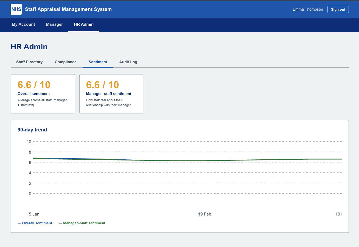Select the Overall sentiment score card
This screenshot has width=359, height=247.
(43, 94)
